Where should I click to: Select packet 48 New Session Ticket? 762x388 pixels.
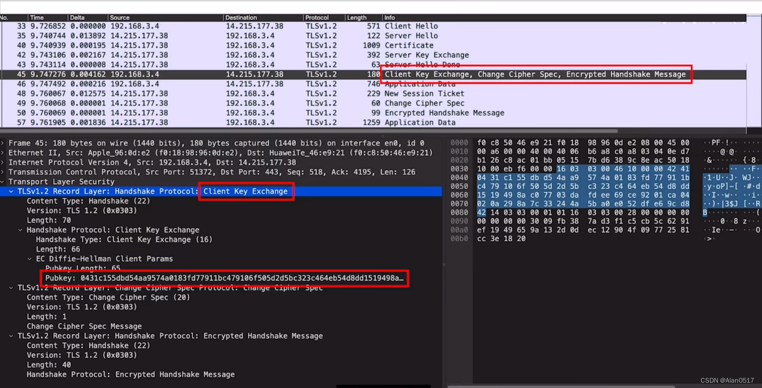click(x=373, y=94)
